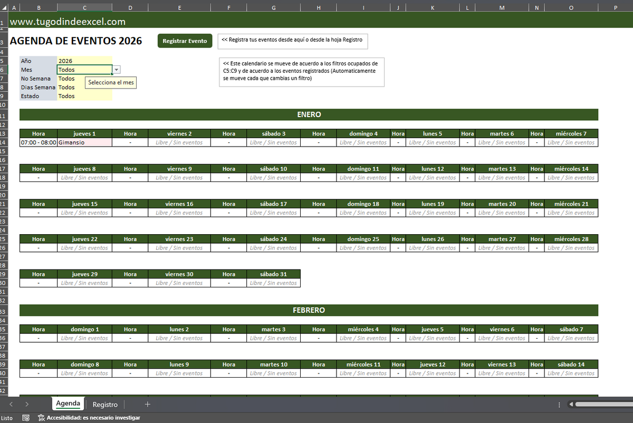Click the viernes 16 day header
633x423 pixels.
pos(179,204)
